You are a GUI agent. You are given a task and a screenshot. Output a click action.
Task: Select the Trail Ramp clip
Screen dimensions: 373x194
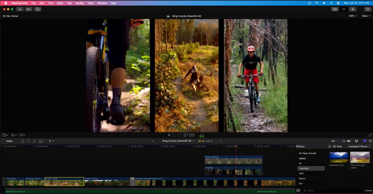tap(15, 182)
